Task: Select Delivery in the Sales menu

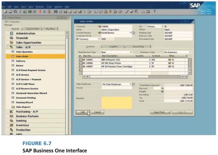Action: point(21,61)
